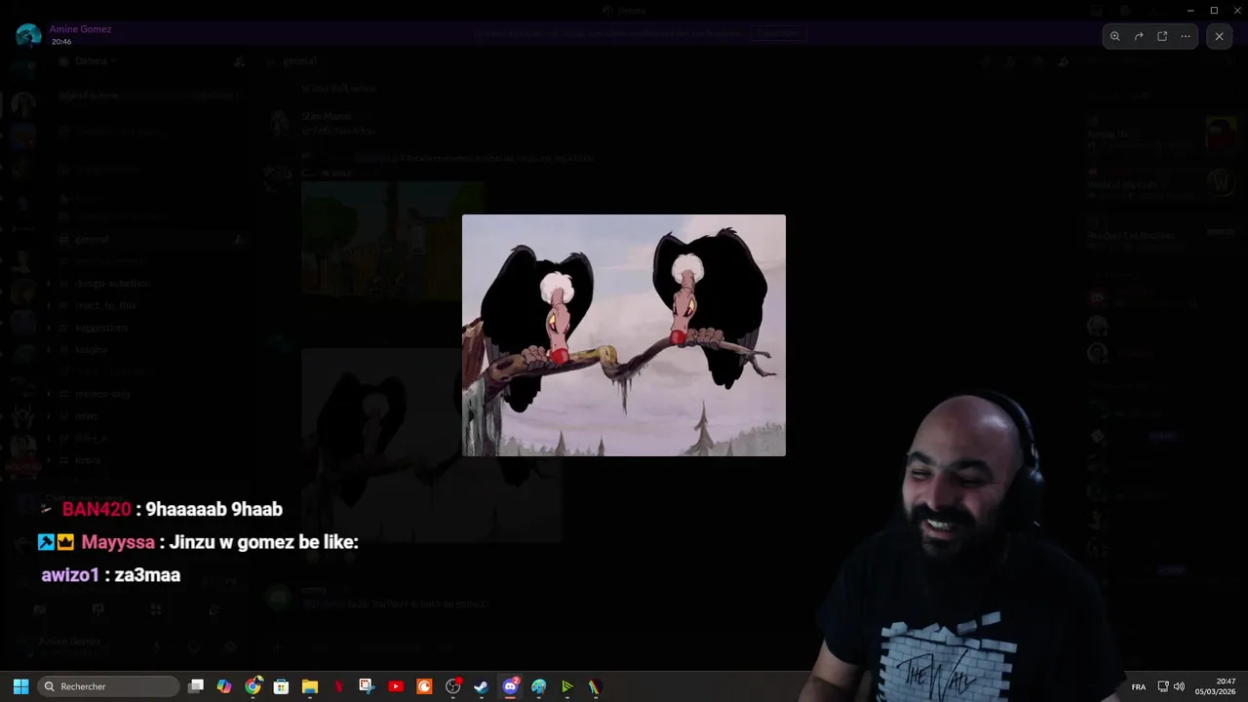The height and width of the screenshot is (702, 1248).
Task: Open the Paint palette app on the taskbar
Action: coord(539,686)
